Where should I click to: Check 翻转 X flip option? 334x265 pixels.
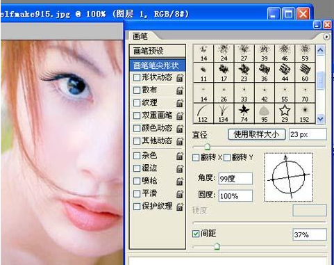(x=196, y=158)
